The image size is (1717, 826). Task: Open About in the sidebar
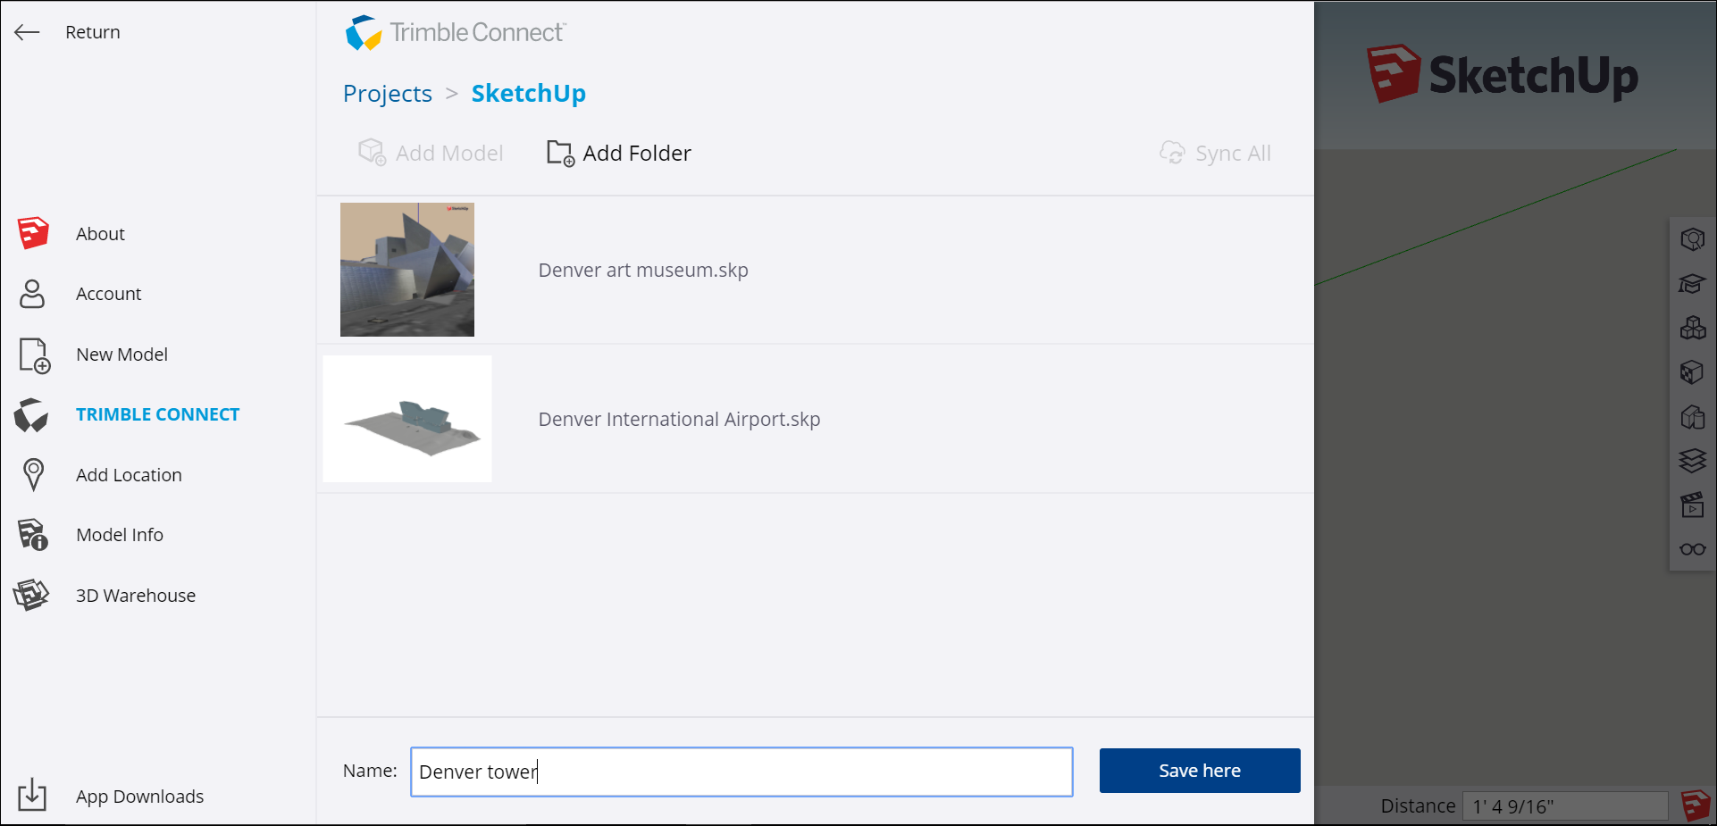(100, 234)
